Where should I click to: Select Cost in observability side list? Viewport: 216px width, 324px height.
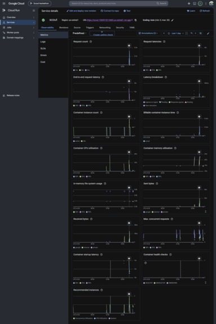pyautogui.click(x=54, y=62)
